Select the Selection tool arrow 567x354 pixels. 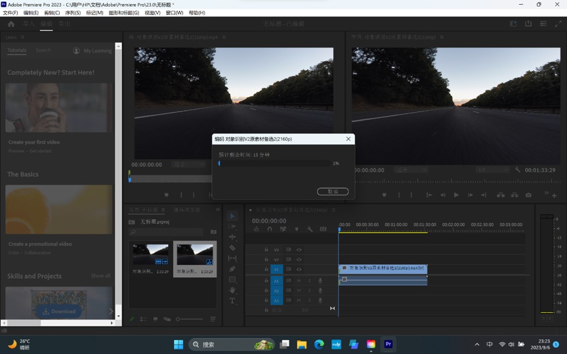coord(232,216)
